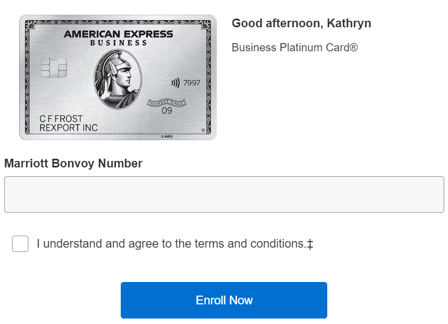Click the Marriott Bonvoy Number label
The width and height of the screenshot is (448, 324).
73,163
